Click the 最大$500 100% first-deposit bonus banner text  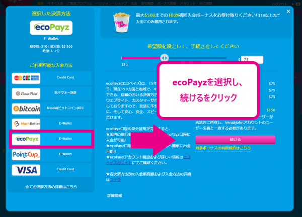[x=208, y=18]
